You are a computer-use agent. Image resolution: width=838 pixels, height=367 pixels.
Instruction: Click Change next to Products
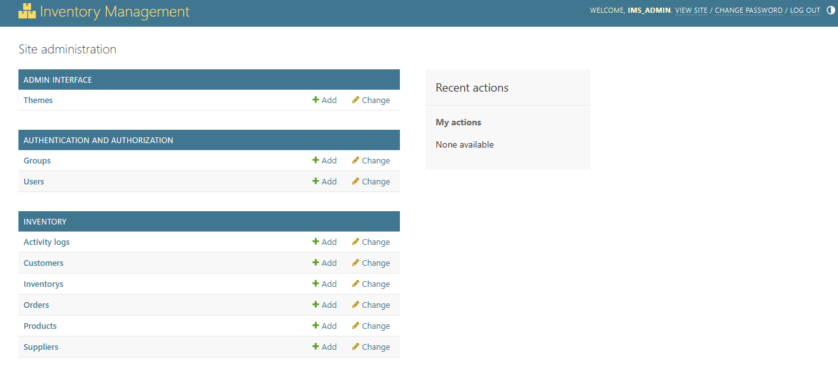(375, 326)
